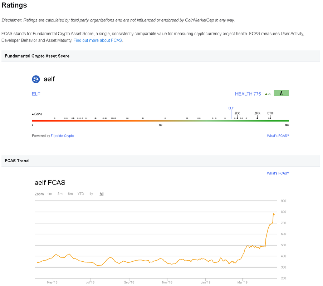The image size is (323, 286).
Task: Select the ZEC marker on score bar
Action: coord(237,115)
